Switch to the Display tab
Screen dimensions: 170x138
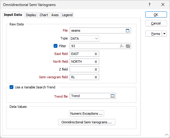tap(31, 15)
